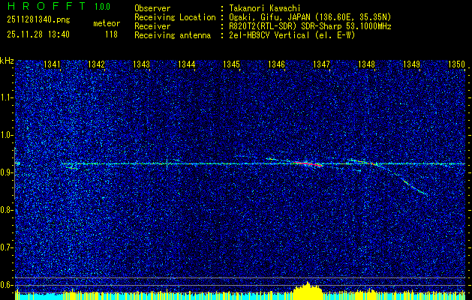Click the 1.0 kHz frequency label
472x300 pixels.
click(x=5, y=136)
